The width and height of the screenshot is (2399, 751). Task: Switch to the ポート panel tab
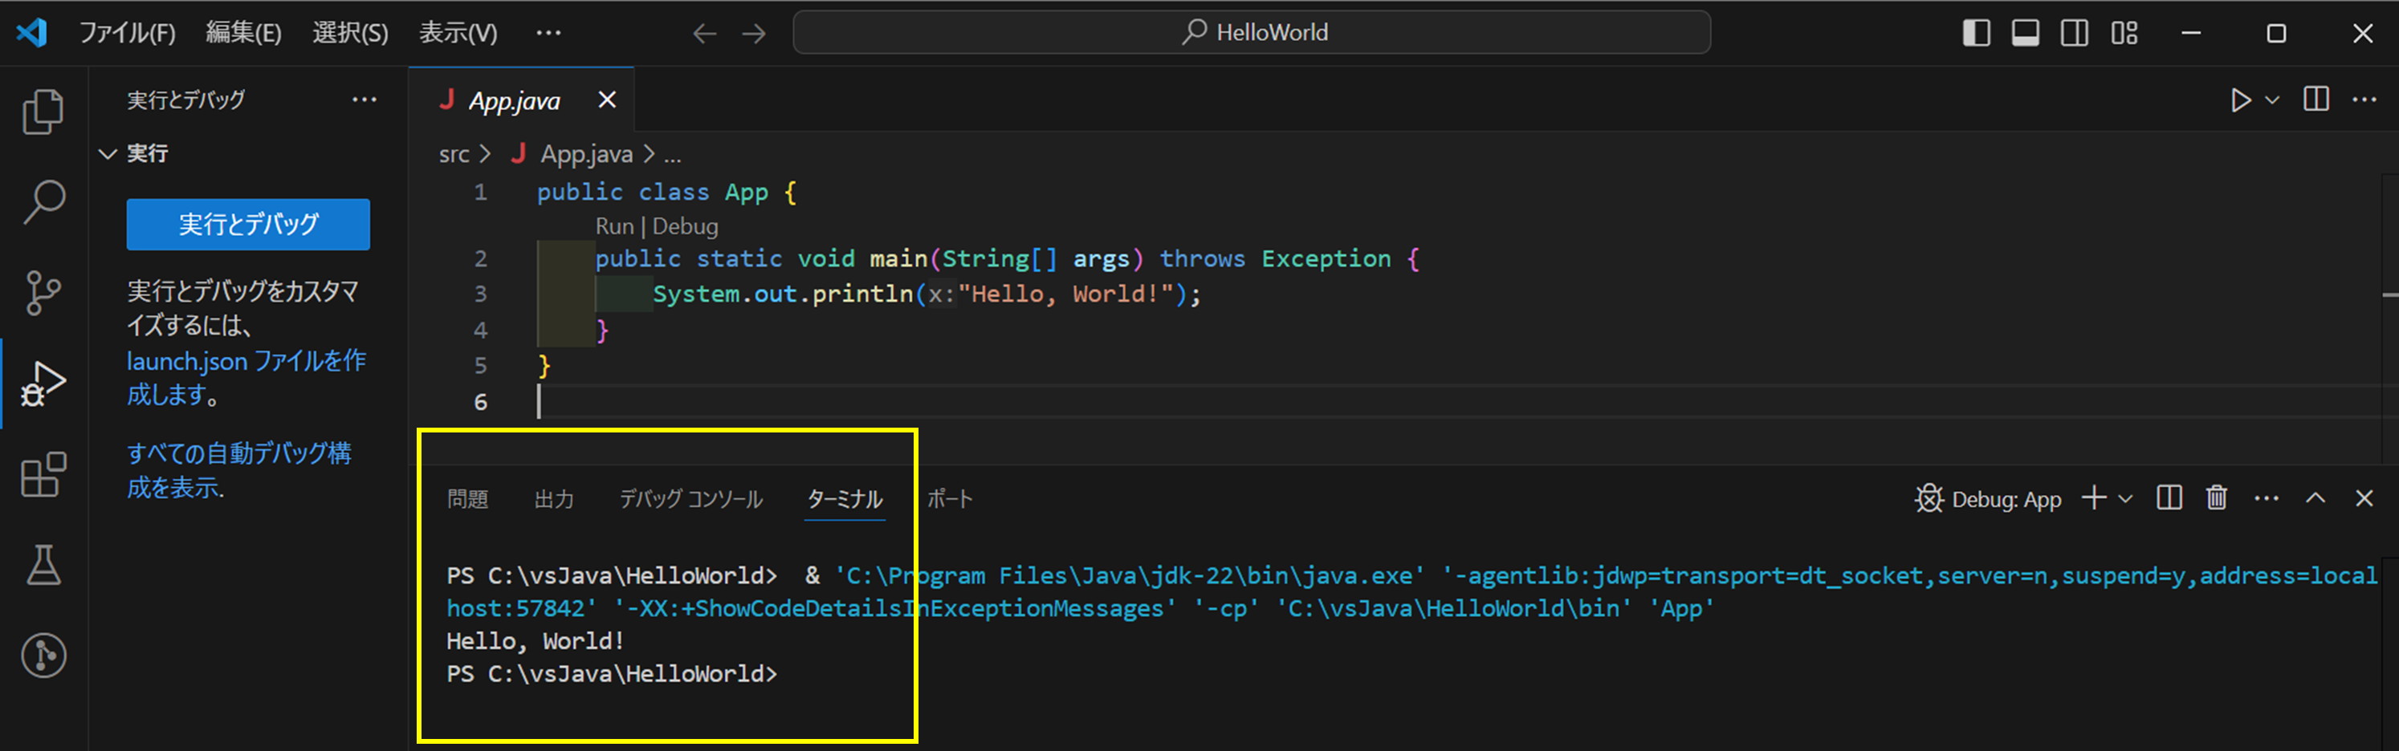950,499
